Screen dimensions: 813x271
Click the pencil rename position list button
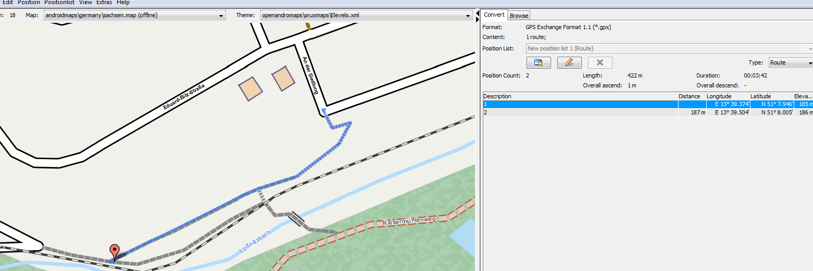pyautogui.click(x=569, y=63)
